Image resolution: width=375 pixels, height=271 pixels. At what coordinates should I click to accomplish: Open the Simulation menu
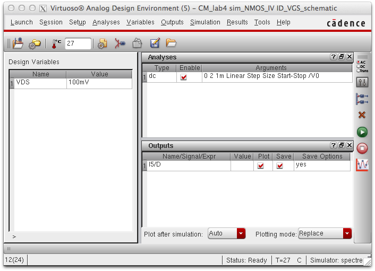205,22
